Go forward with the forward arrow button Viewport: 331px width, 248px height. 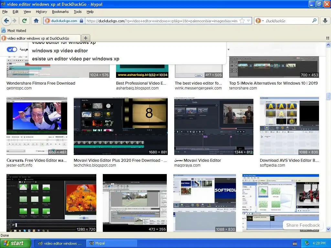[x=14, y=21]
